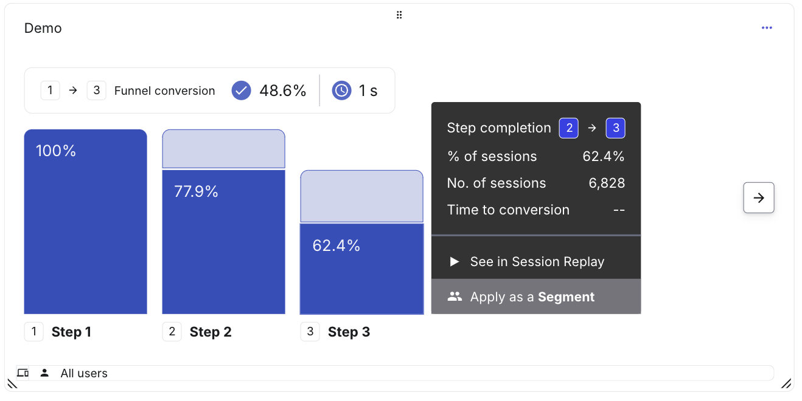Click the Step 2 drop-off light area

224,149
